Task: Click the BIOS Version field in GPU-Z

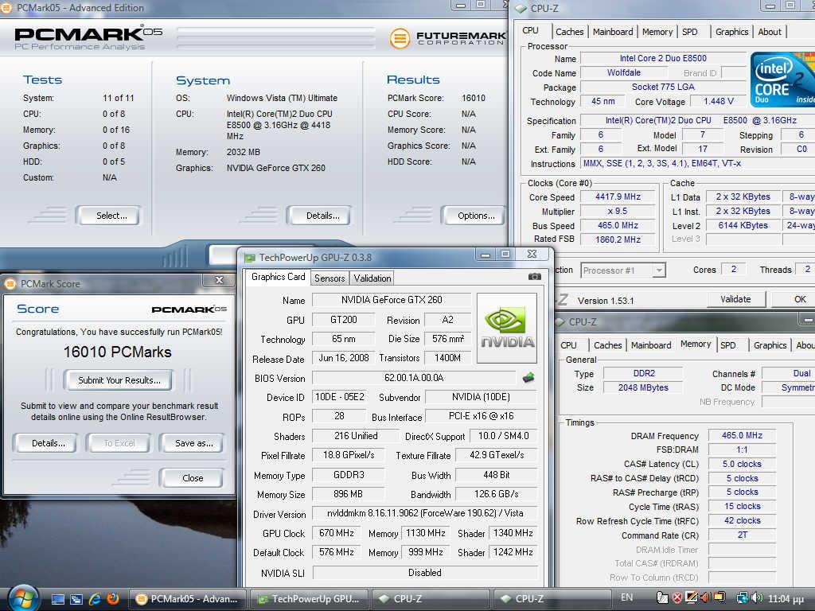Action: (414, 378)
